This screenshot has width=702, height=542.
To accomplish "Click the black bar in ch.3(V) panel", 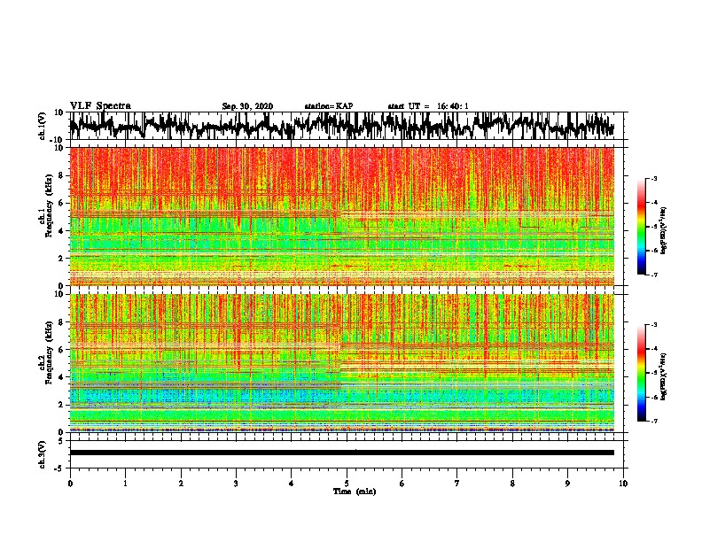I will (341, 453).
